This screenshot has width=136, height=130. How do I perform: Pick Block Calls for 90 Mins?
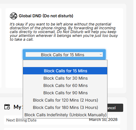[65, 93]
